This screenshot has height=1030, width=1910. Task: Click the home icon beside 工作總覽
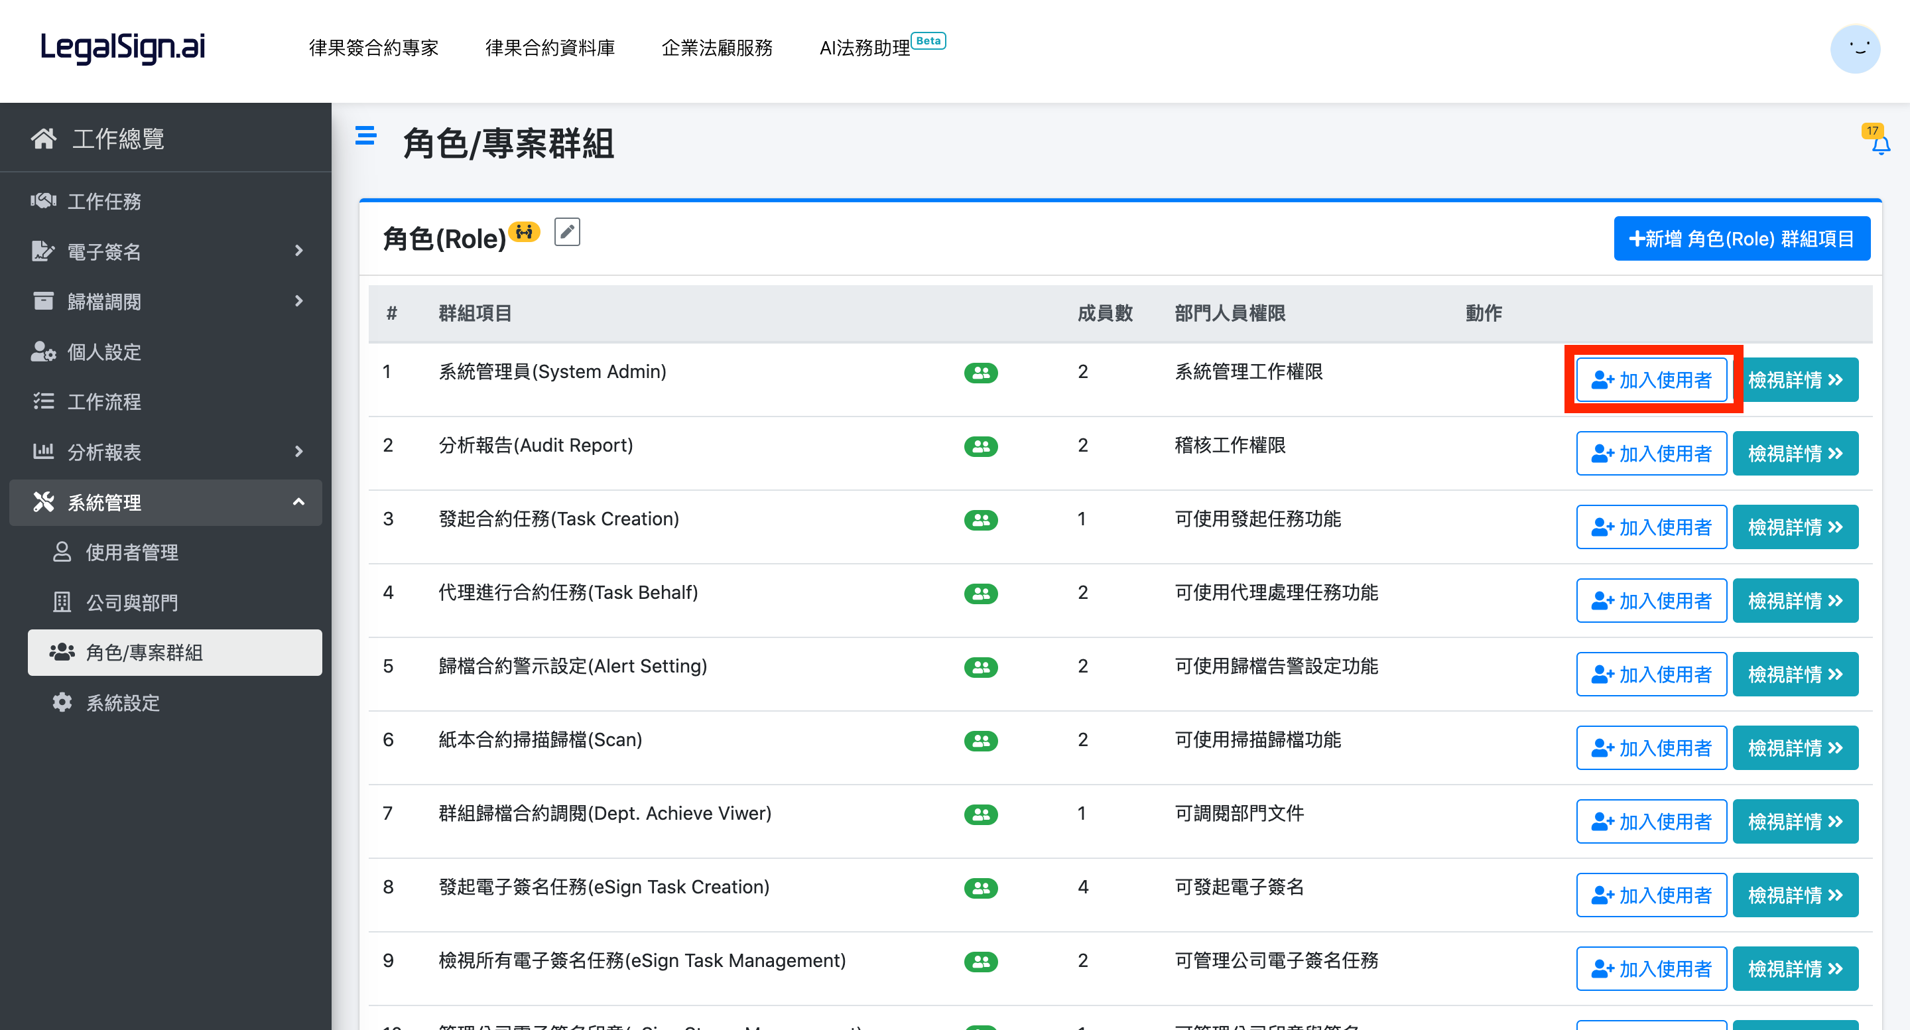43,139
